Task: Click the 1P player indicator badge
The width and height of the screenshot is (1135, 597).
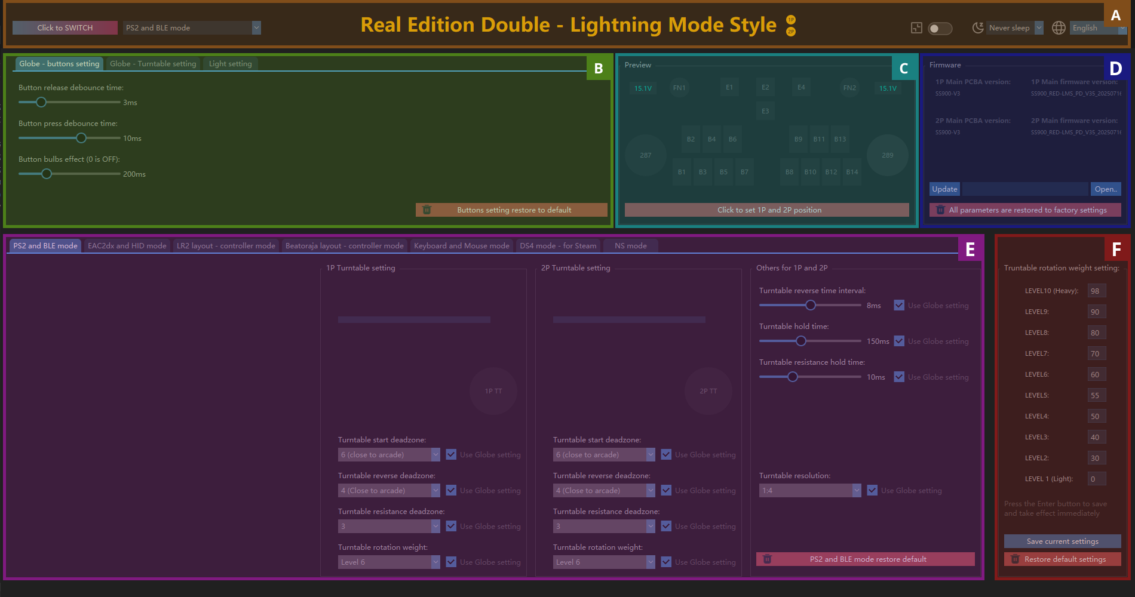Action: click(791, 20)
